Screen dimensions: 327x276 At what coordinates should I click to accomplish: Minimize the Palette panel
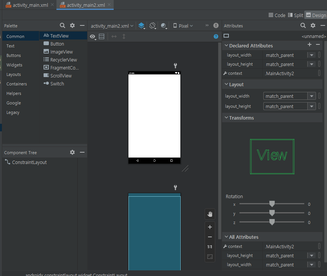point(82,25)
